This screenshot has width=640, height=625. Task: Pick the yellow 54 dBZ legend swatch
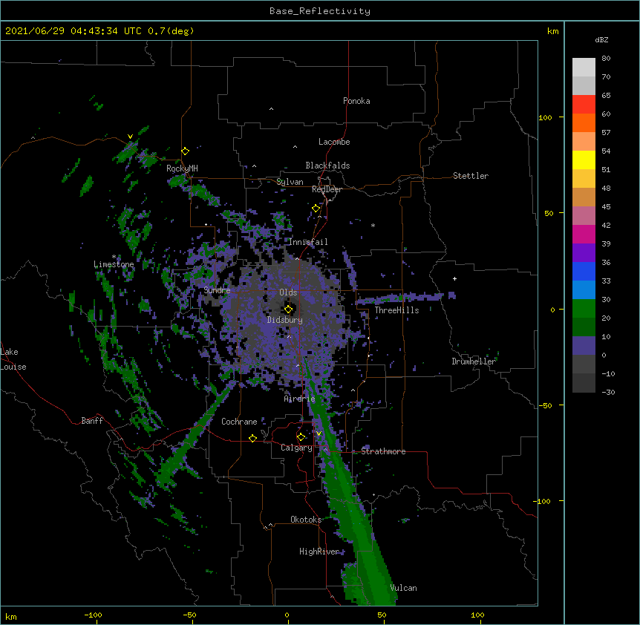tap(584, 160)
